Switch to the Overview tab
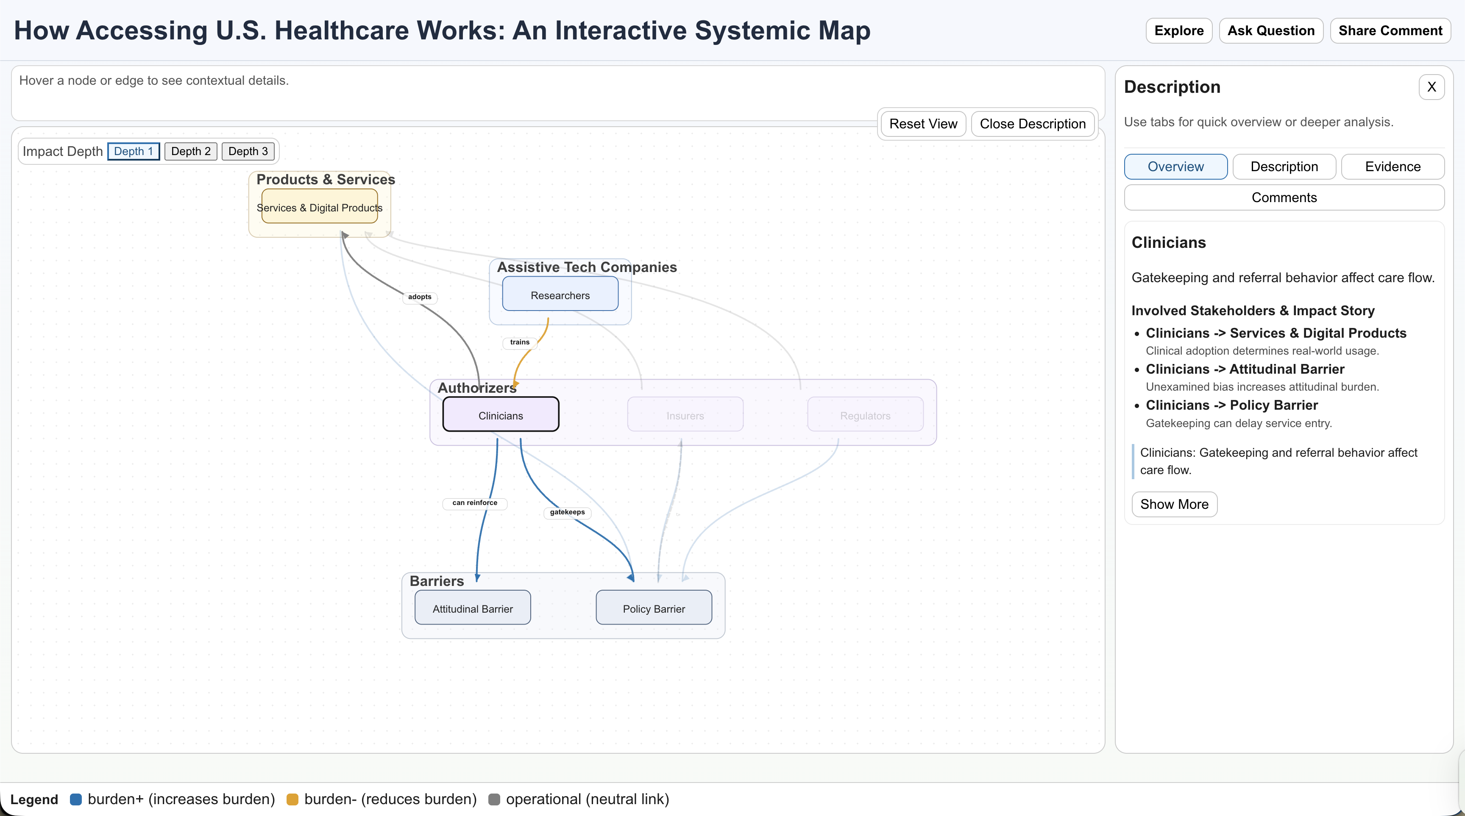The height and width of the screenshot is (816, 1465). 1175,167
